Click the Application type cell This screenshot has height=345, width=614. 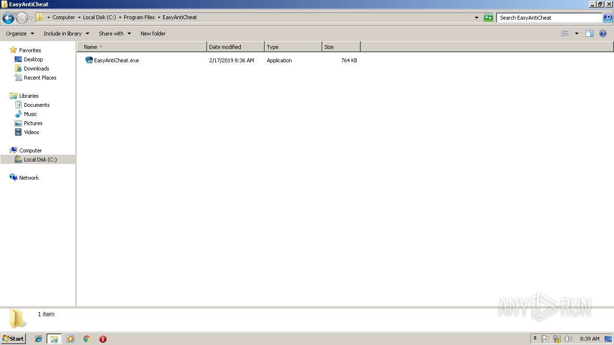(279, 60)
